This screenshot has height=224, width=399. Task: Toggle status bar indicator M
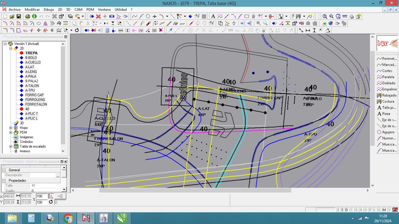coord(384,210)
